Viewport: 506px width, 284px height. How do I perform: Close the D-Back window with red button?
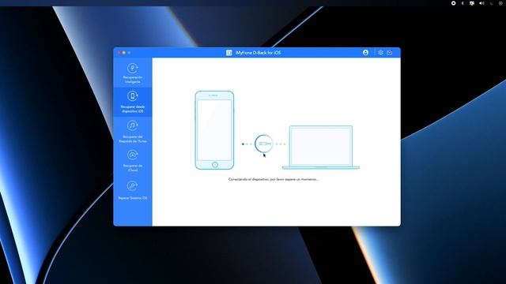point(119,53)
